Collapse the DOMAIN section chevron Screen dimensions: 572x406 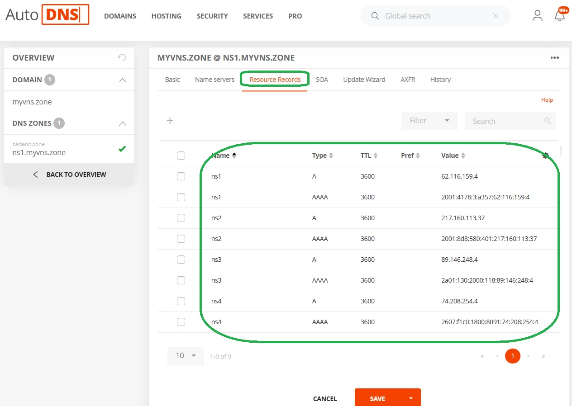click(122, 80)
